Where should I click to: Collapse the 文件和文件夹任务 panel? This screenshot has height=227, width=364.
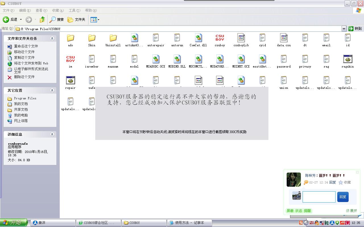(x=52, y=38)
